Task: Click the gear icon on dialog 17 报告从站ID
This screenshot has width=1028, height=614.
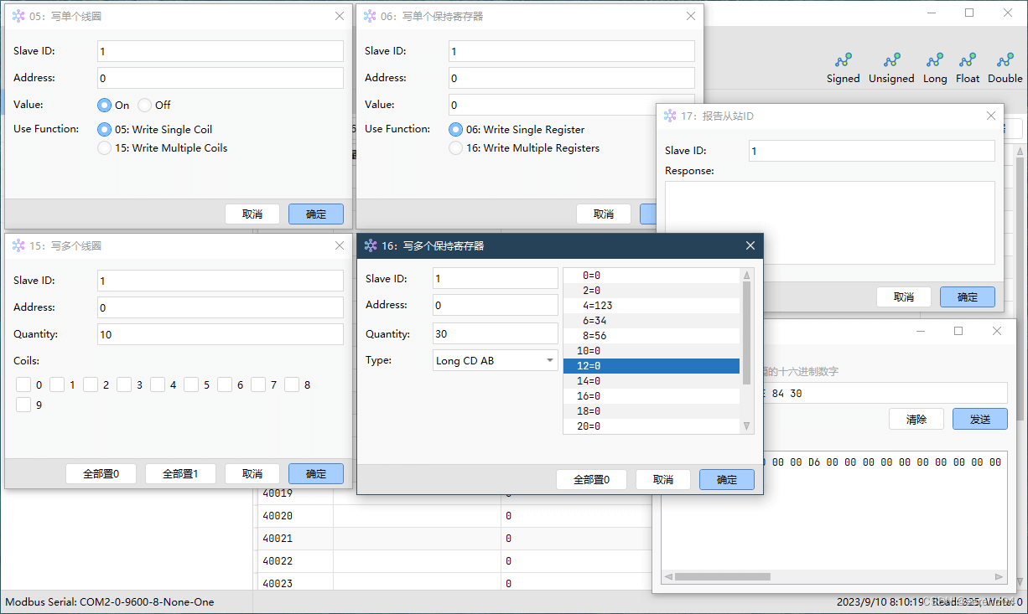Action: click(668, 115)
